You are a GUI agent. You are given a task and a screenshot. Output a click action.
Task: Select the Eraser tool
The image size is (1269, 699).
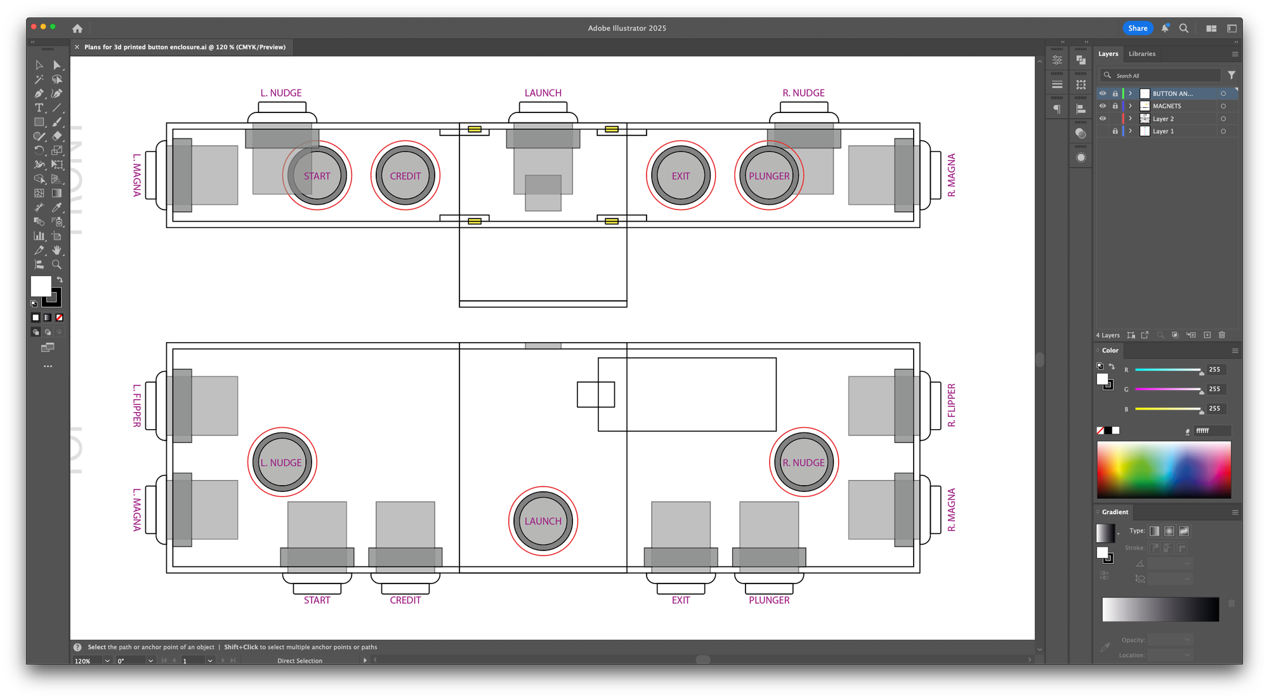pos(57,136)
